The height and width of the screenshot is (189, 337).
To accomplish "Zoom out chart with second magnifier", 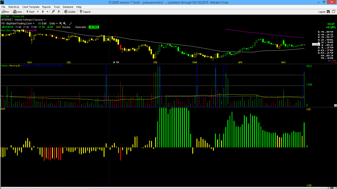I will pos(65,24).
